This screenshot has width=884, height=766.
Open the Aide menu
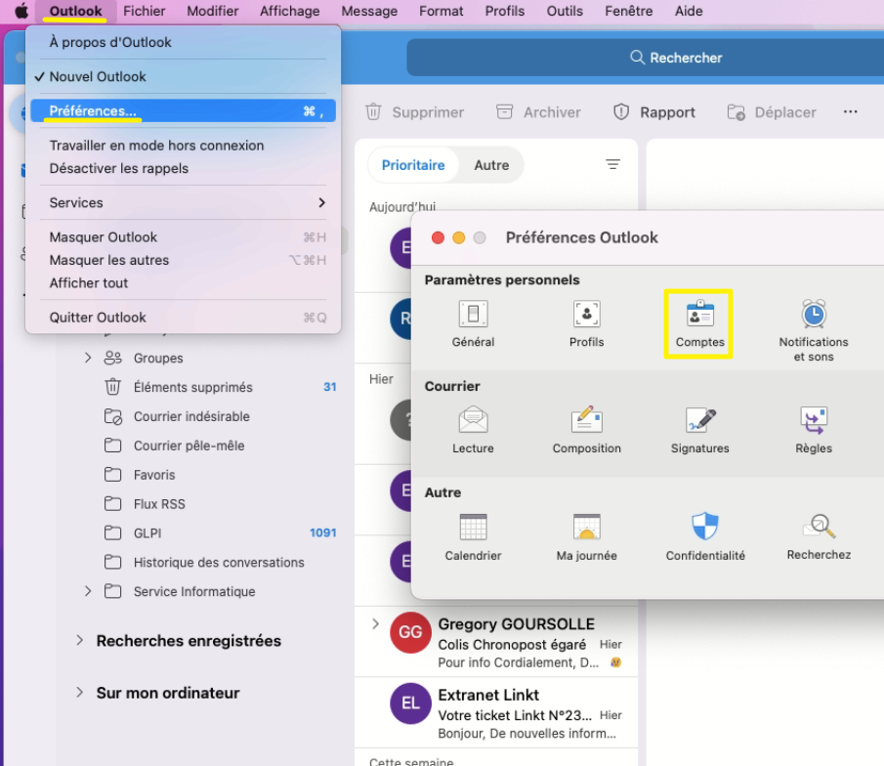[x=689, y=11]
